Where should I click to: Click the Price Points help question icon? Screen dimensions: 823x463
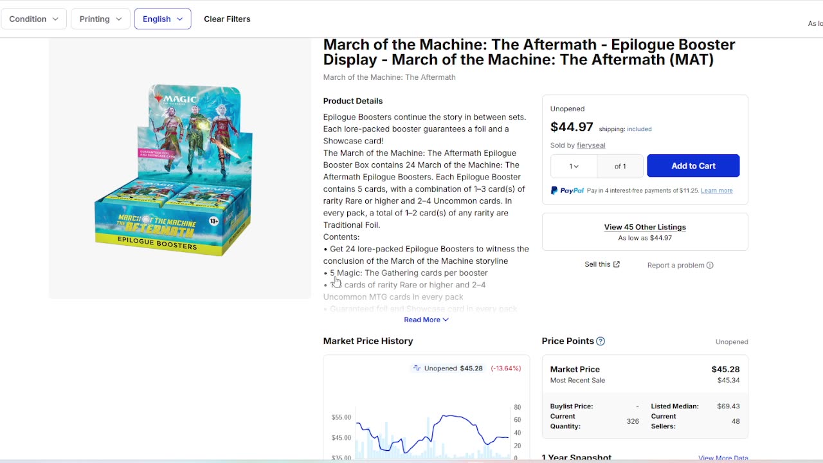(601, 341)
